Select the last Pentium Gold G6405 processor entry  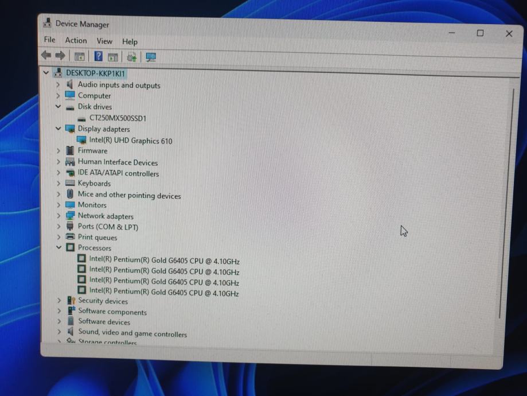pos(163,292)
